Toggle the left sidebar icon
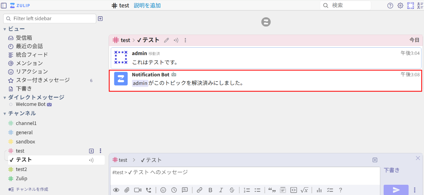 tap(4, 5)
